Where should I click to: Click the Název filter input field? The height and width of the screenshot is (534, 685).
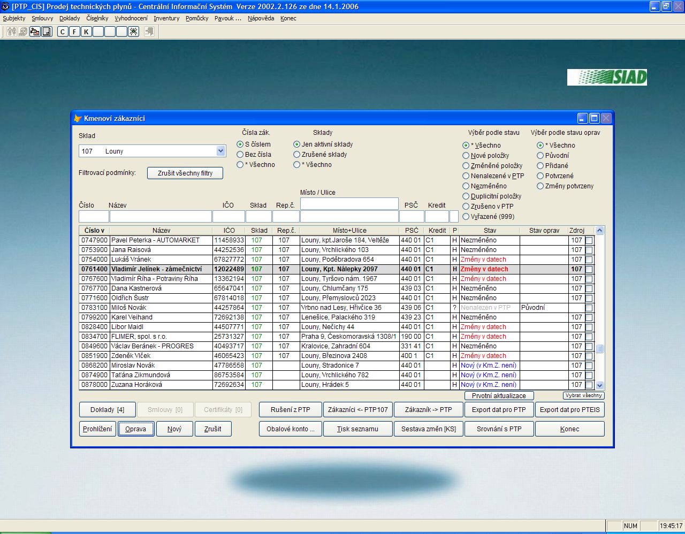(161, 217)
